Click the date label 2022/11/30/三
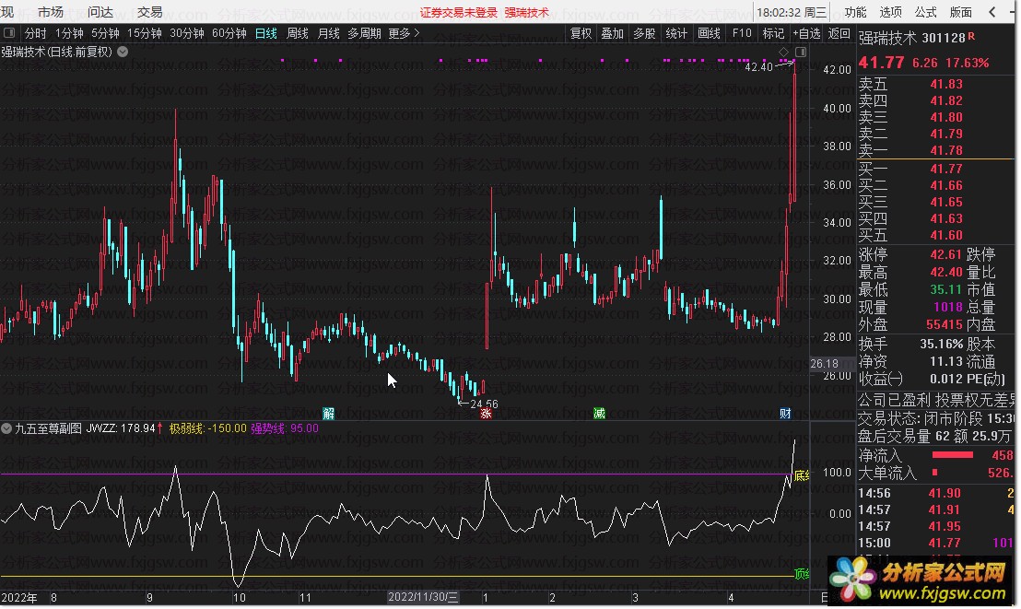Viewport: 1021px width, 609px height. click(423, 597)
